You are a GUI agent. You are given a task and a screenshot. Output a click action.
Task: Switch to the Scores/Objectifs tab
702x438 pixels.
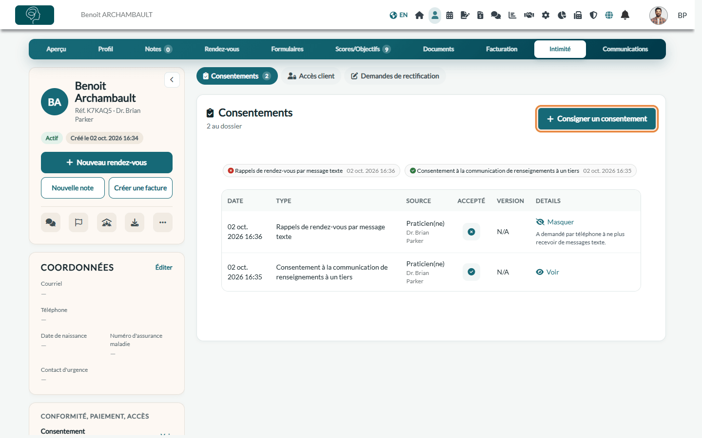point(363,49)
